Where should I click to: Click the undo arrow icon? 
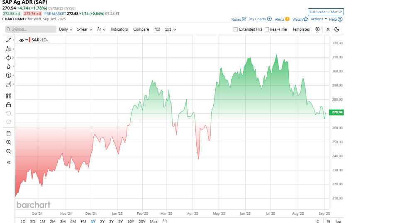(8, 113)
